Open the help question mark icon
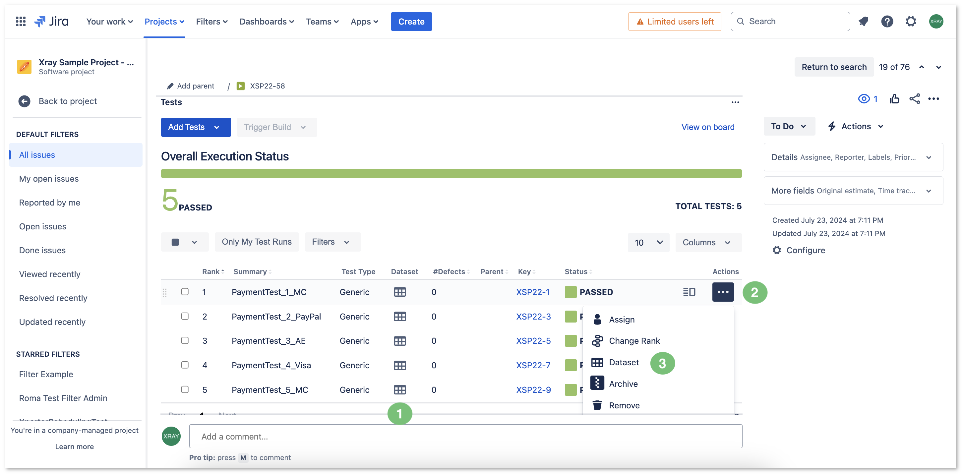The height and width of the screenshot is (476, 964). coord(887,21)
